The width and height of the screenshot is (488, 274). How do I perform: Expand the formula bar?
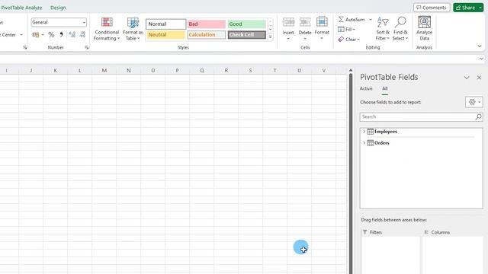[481, 59]
